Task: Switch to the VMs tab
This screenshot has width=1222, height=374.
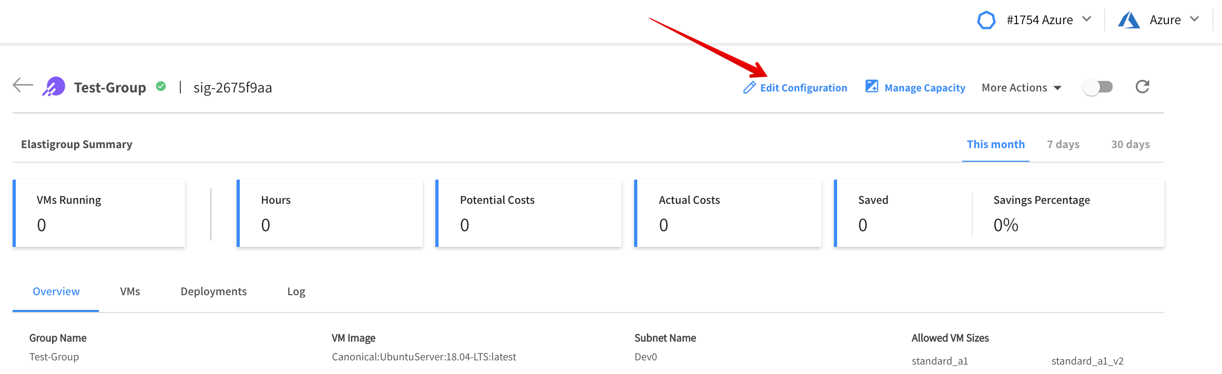Action: 130,292
